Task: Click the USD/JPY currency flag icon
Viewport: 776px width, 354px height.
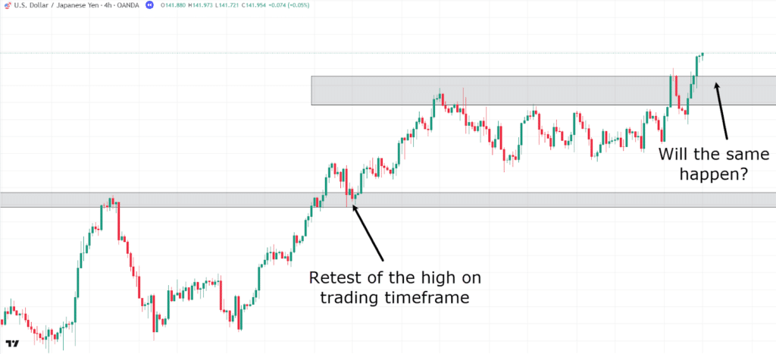Action: [x=7, y=5]
